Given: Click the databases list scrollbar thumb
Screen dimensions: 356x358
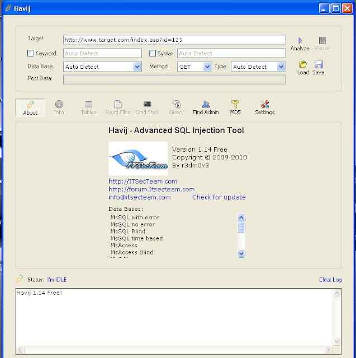Looking at the screenshot, I should click(x=241, y=228).
